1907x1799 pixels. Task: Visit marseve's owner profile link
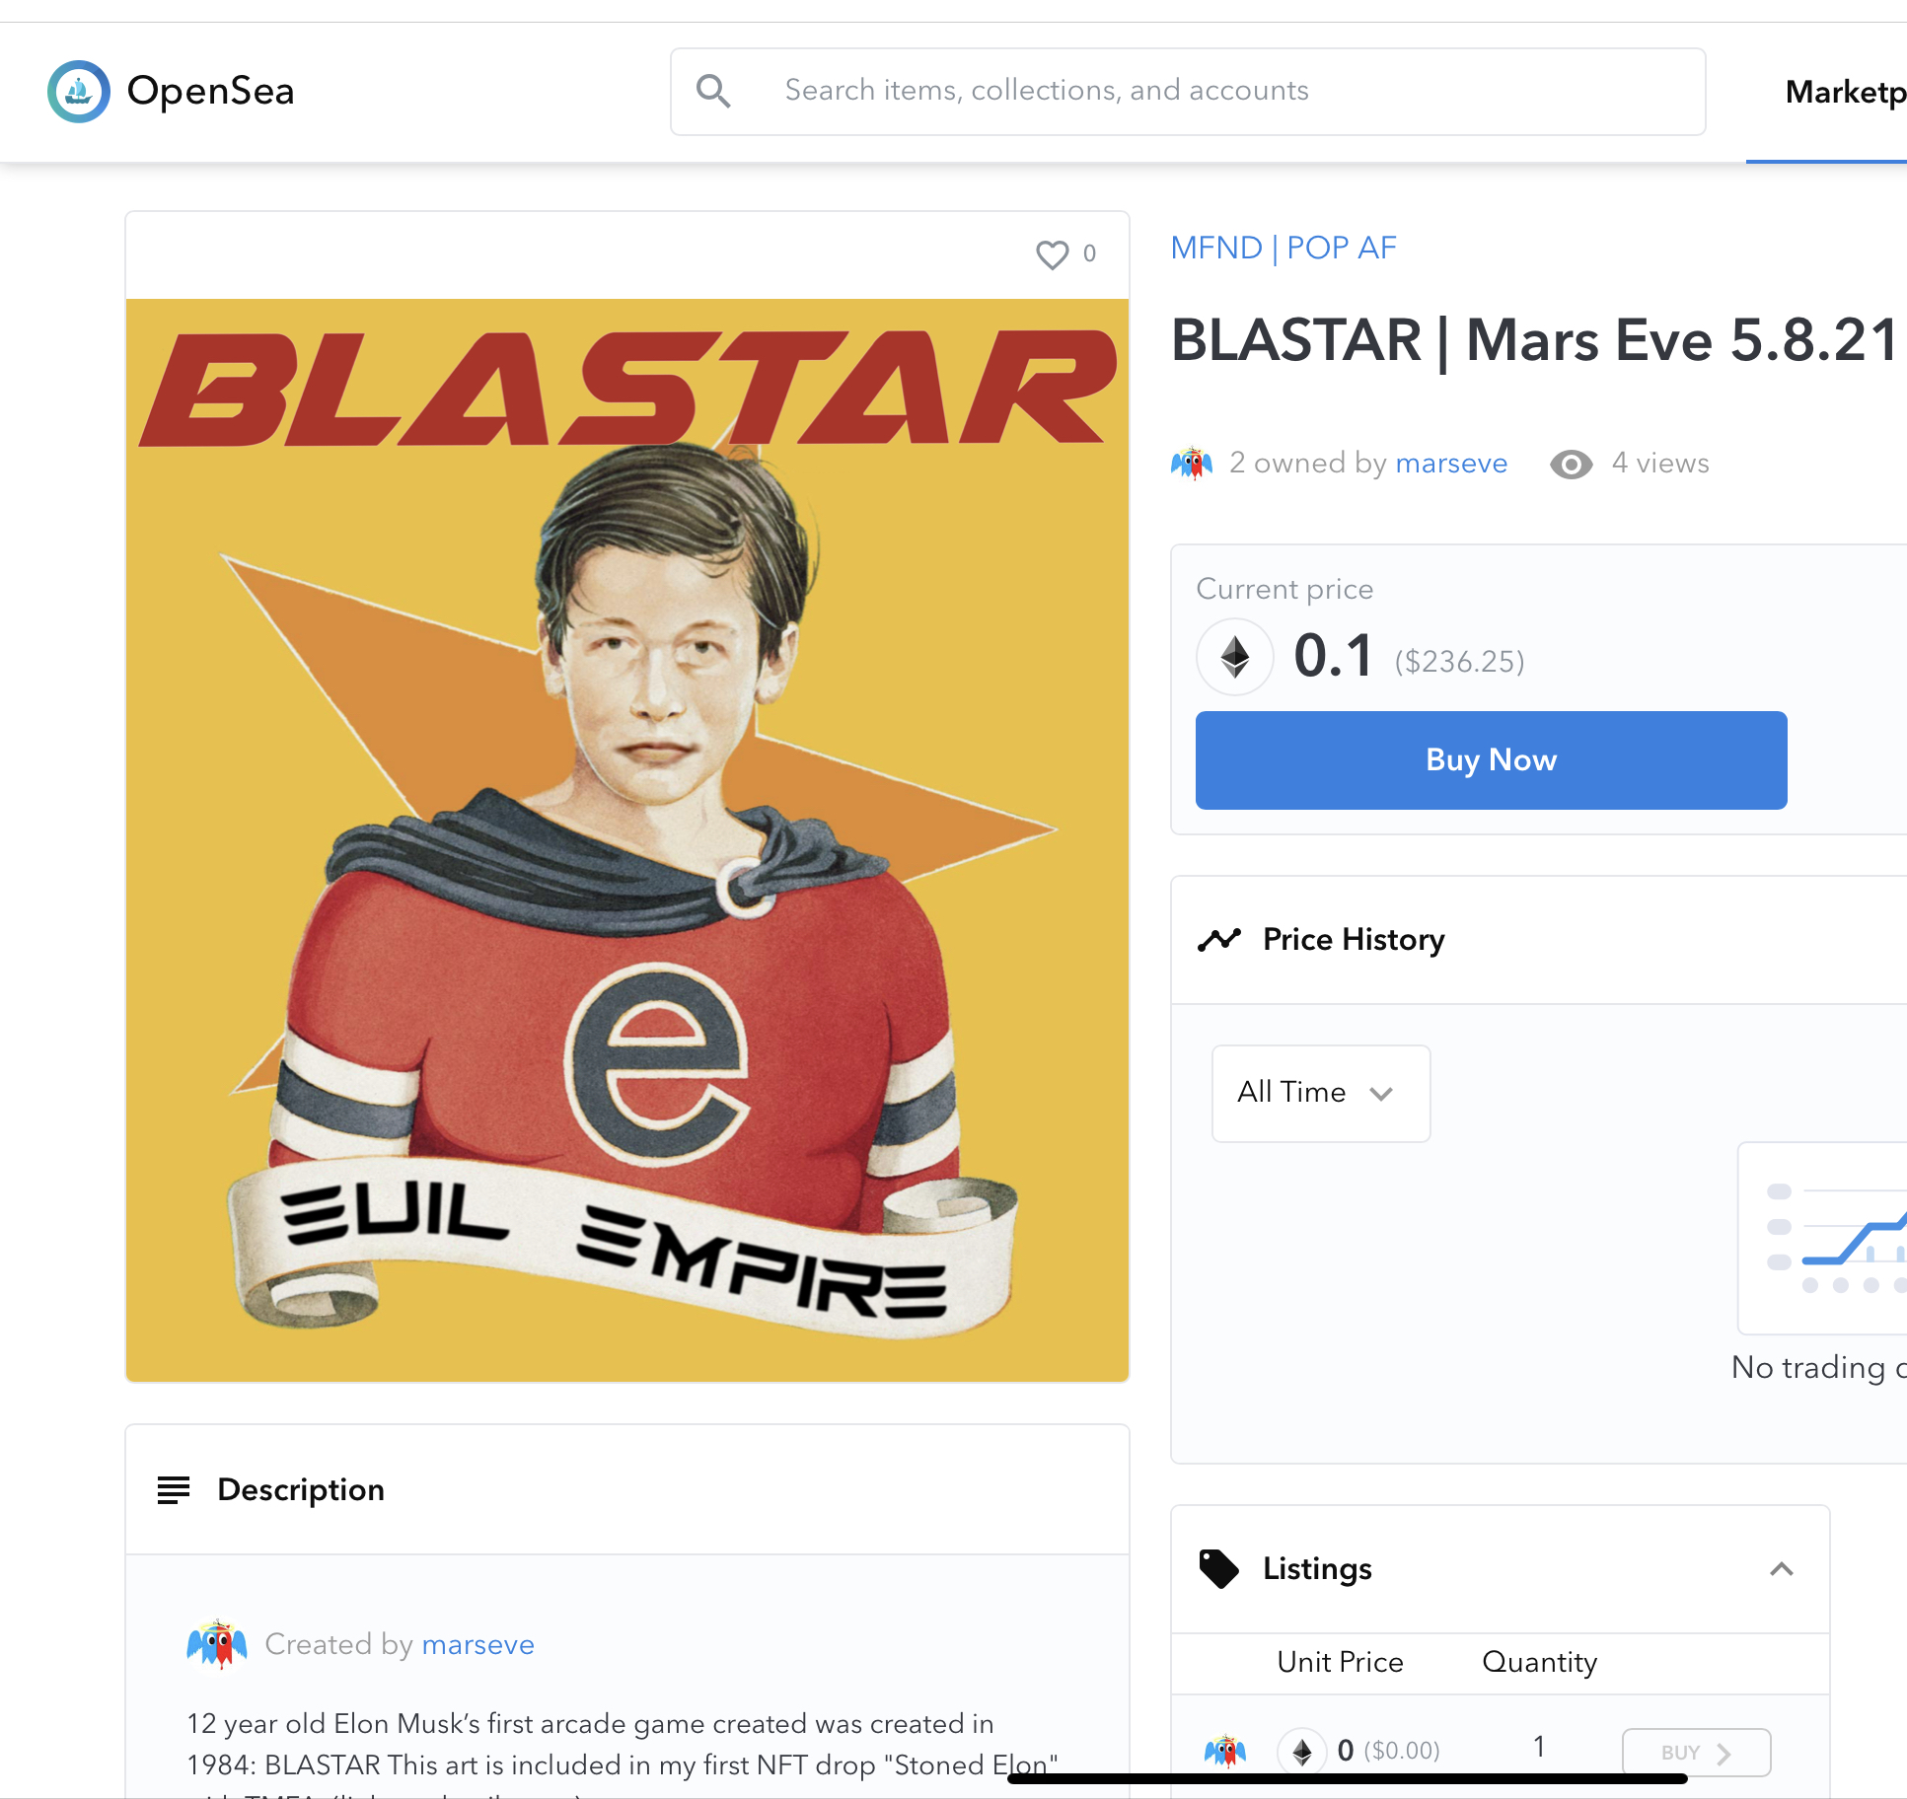point(1451,463)
